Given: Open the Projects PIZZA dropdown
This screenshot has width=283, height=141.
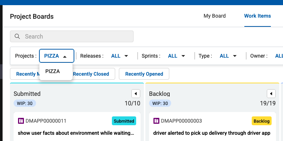Looking at the screenshot, I should pos(57,56).
